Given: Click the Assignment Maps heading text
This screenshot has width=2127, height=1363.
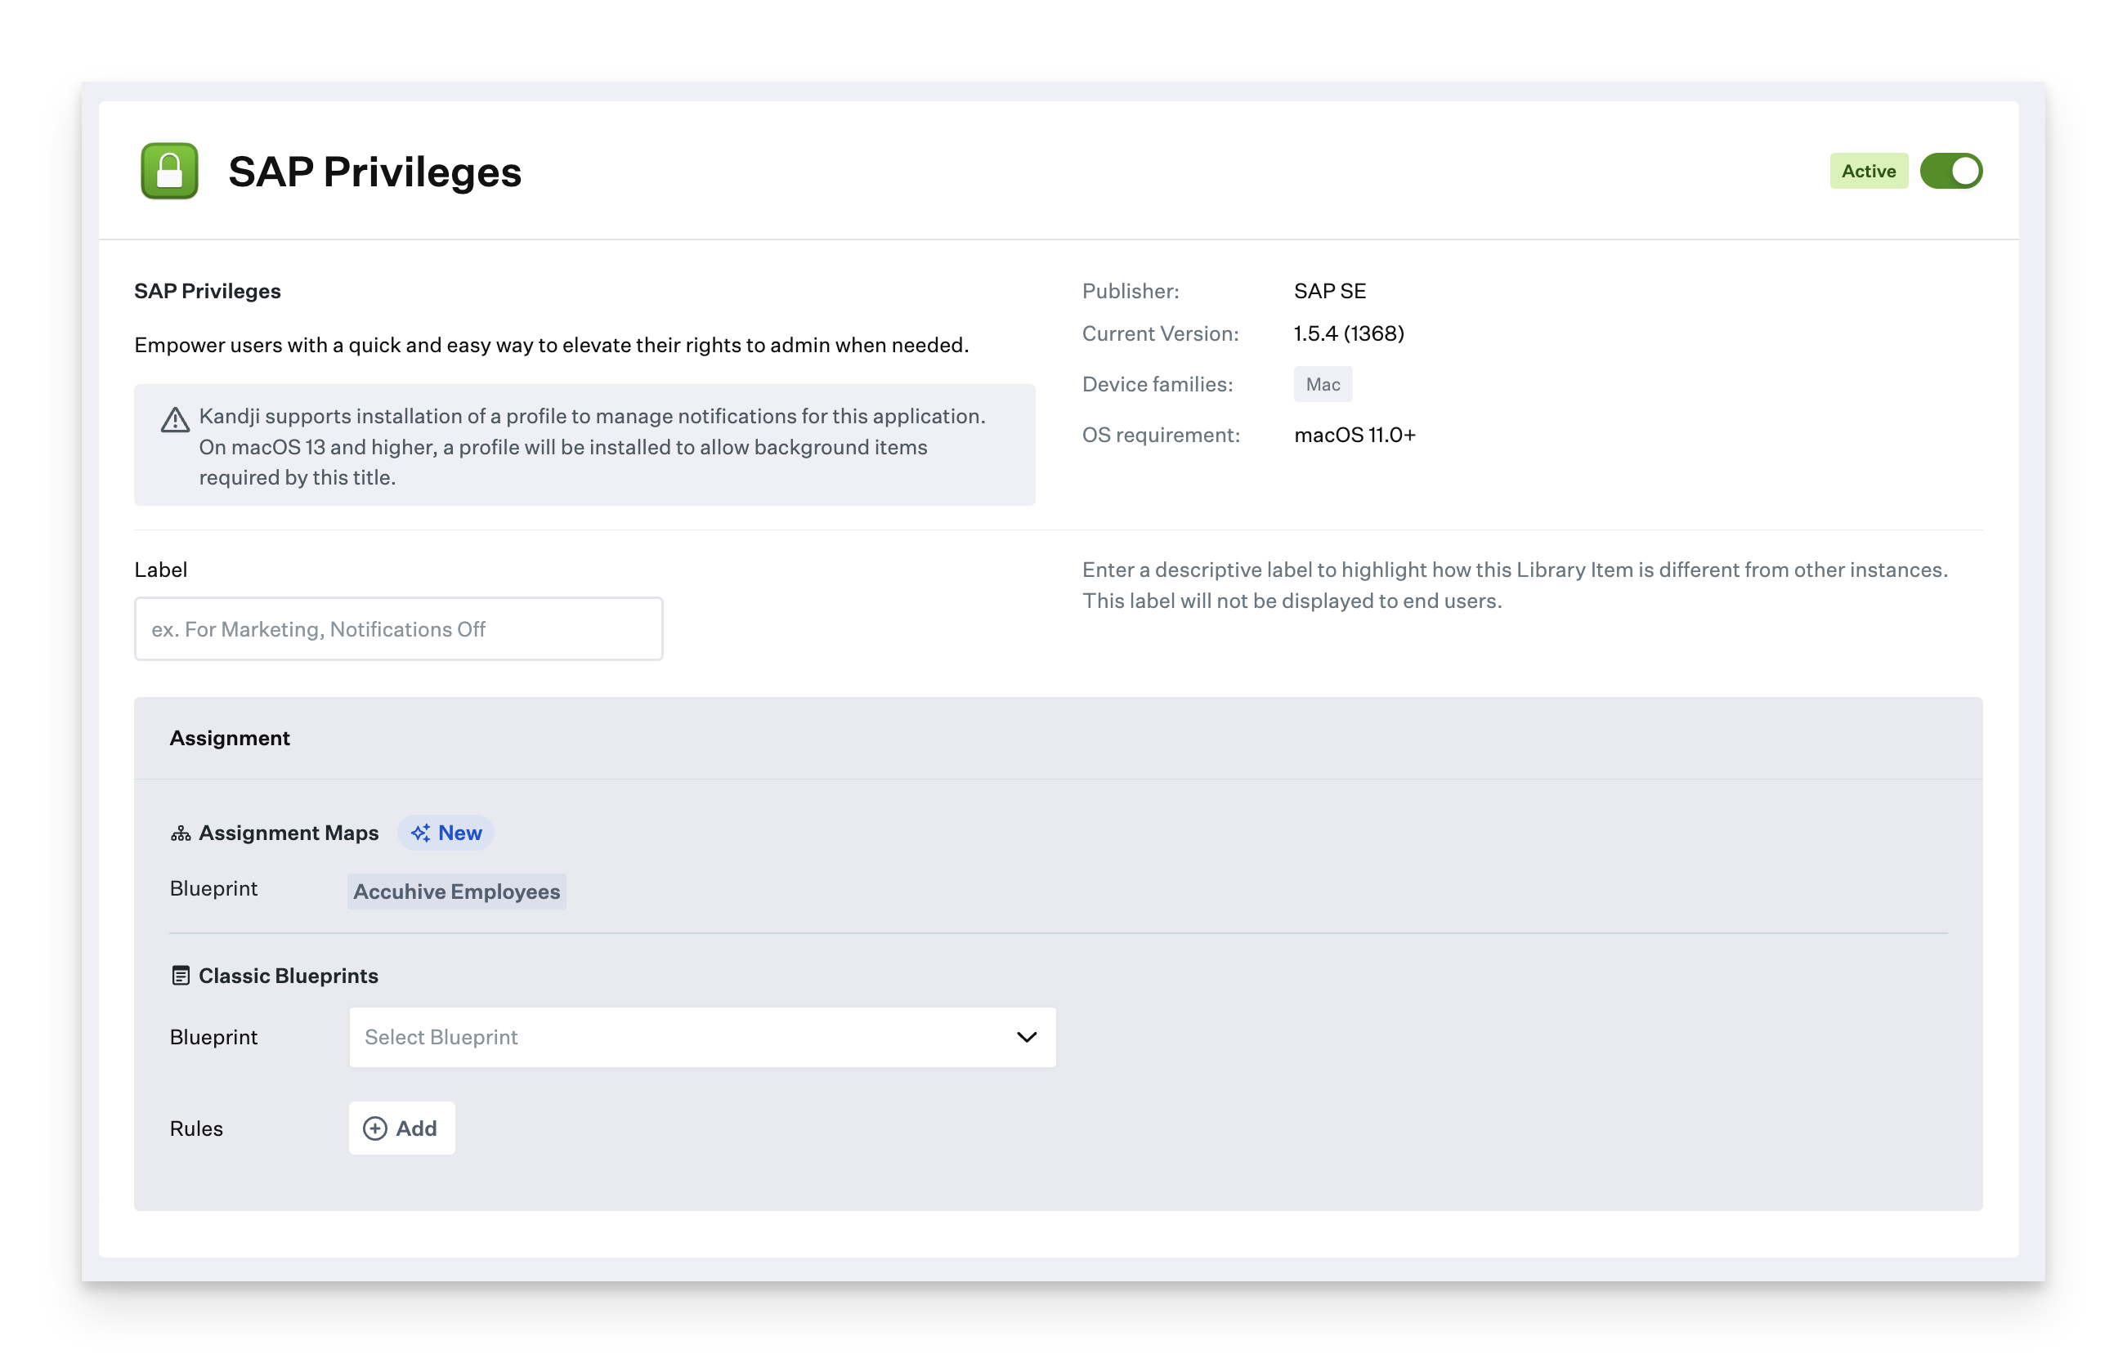Looking at the screenshot, I should [x=289, y=833].
